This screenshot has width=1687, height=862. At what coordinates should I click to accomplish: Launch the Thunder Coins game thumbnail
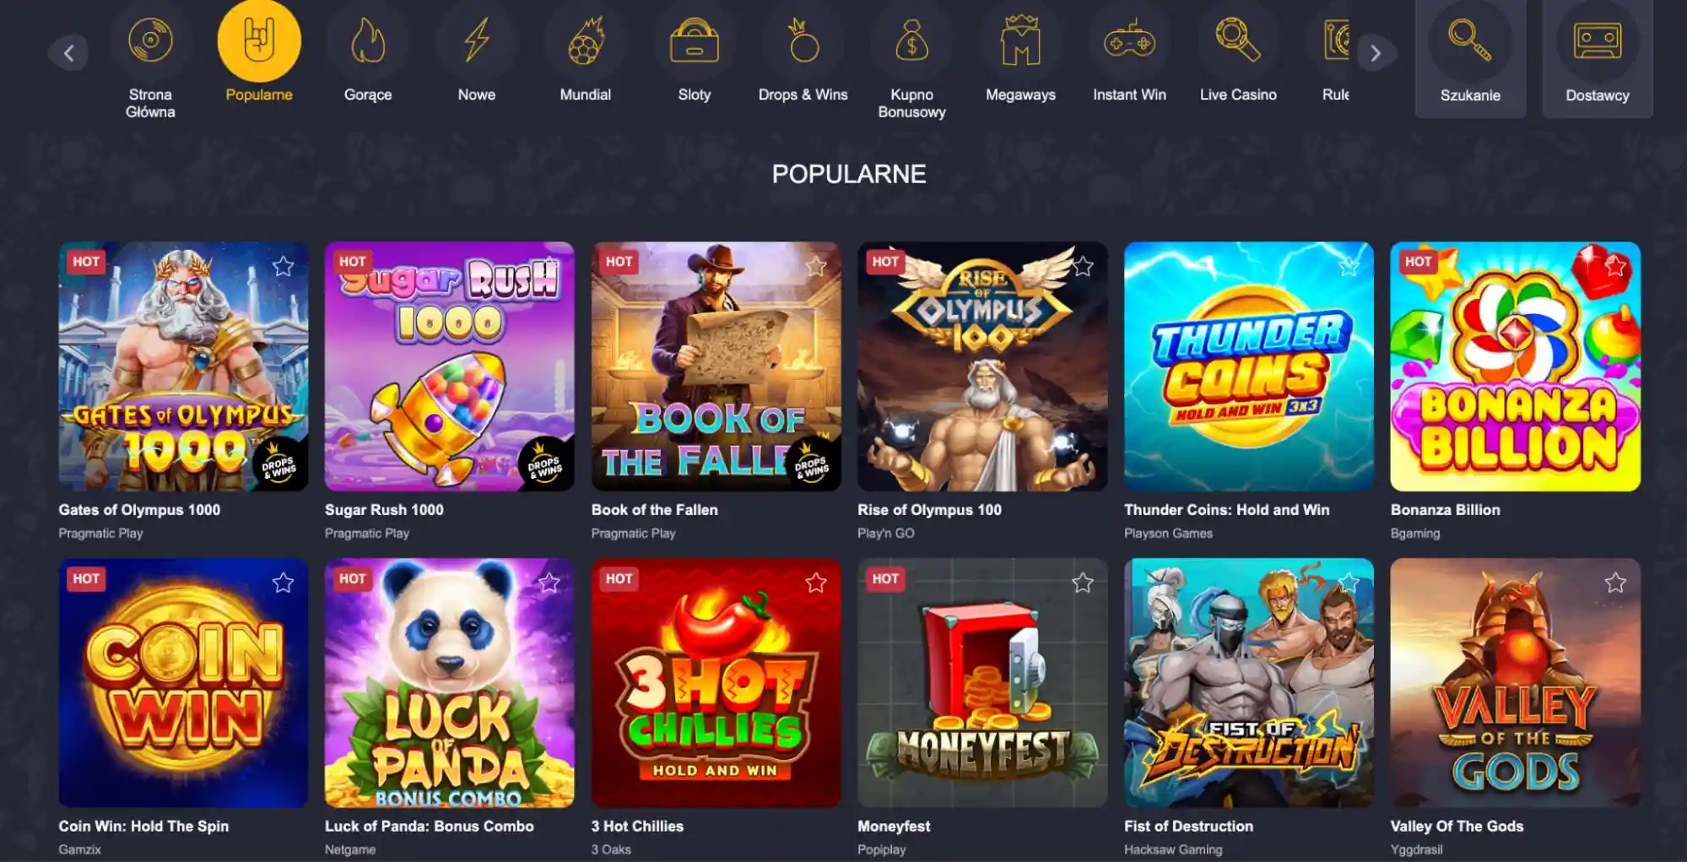click(x=1249, y=366)
